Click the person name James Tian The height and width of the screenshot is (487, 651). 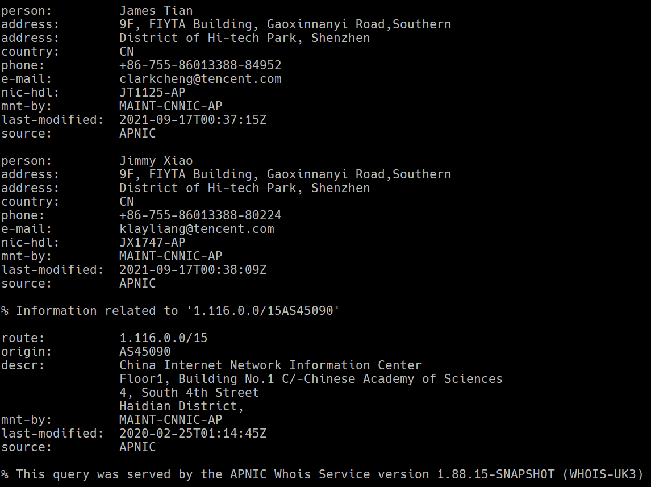(156, 10)
